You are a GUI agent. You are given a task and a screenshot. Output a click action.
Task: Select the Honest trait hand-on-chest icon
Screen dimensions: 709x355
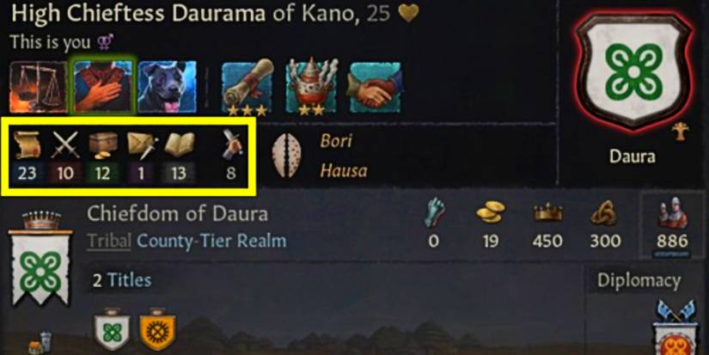click(103, 86)
